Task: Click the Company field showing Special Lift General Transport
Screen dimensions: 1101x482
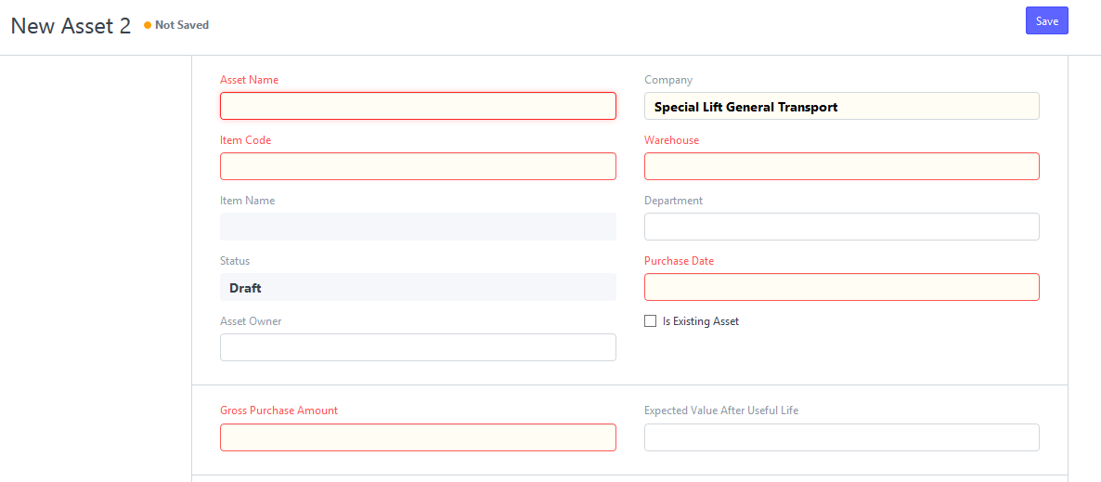Action: [842, 106]
